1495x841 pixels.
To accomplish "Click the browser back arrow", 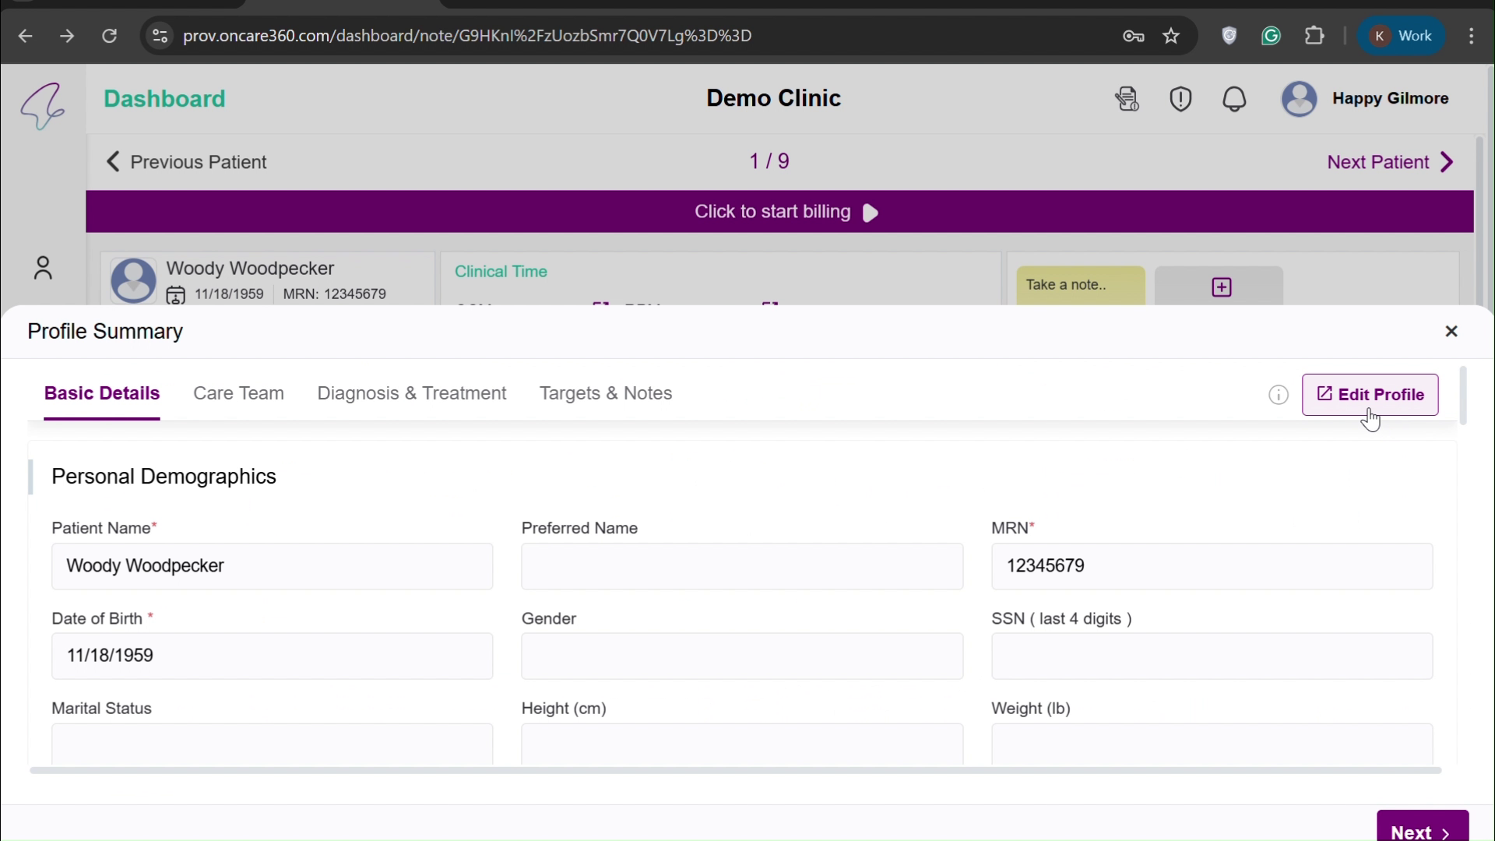I will point(26,36).
